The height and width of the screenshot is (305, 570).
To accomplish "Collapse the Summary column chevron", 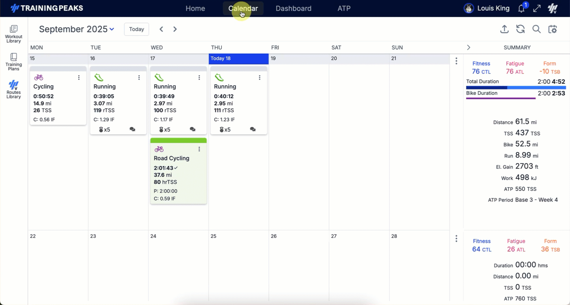I will click(469, 47).
